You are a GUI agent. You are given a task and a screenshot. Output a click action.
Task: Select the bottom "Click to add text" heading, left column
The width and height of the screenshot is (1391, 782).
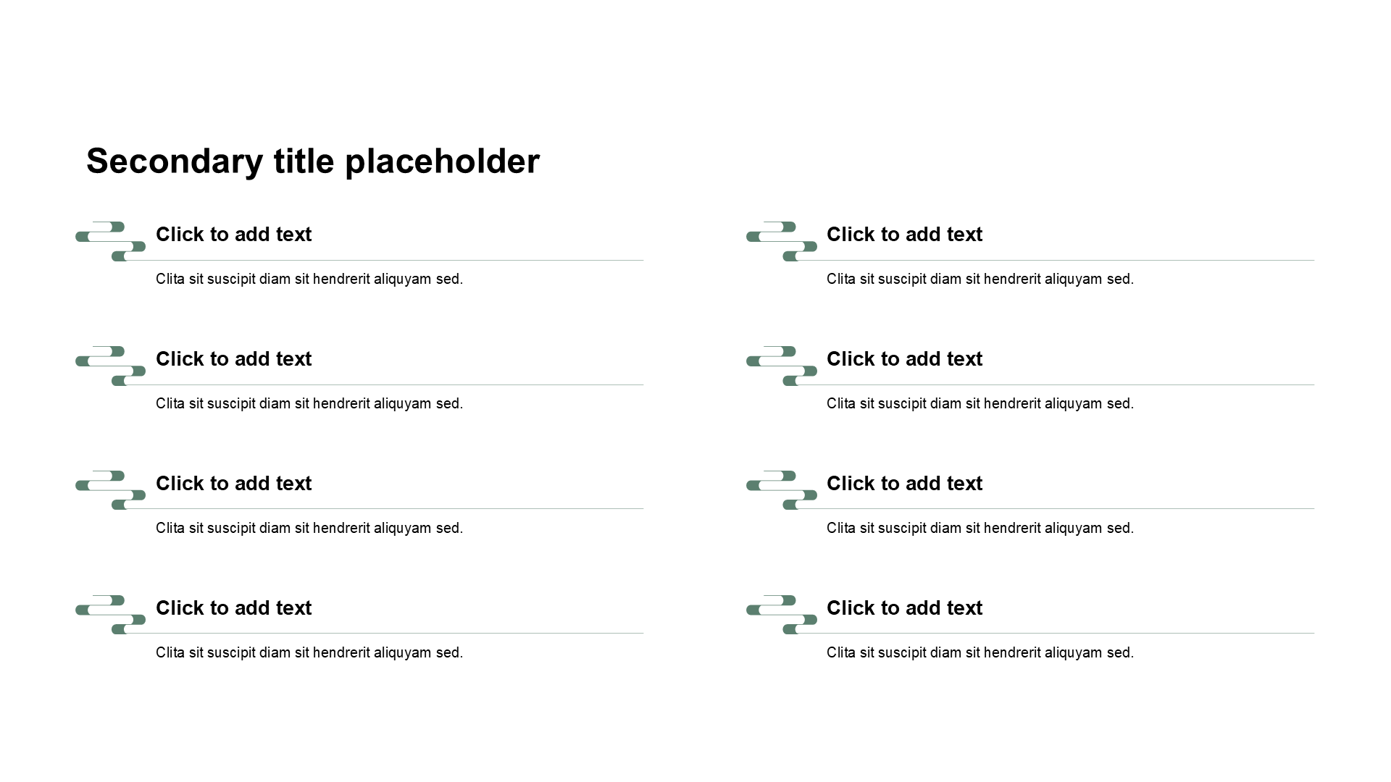(233, 608)
